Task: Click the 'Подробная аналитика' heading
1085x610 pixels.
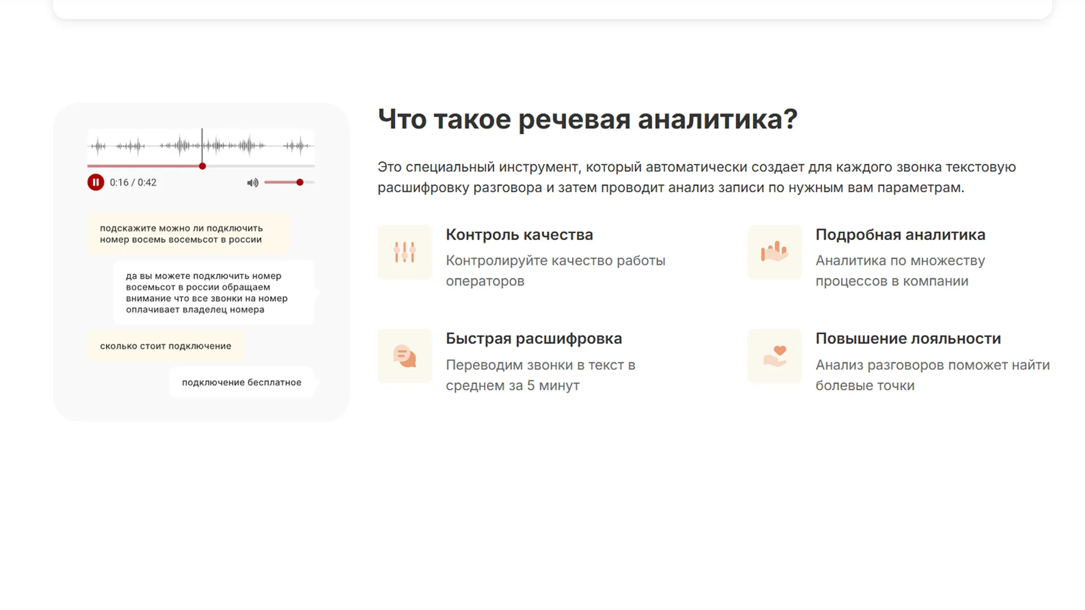Action: coord(900,234)
